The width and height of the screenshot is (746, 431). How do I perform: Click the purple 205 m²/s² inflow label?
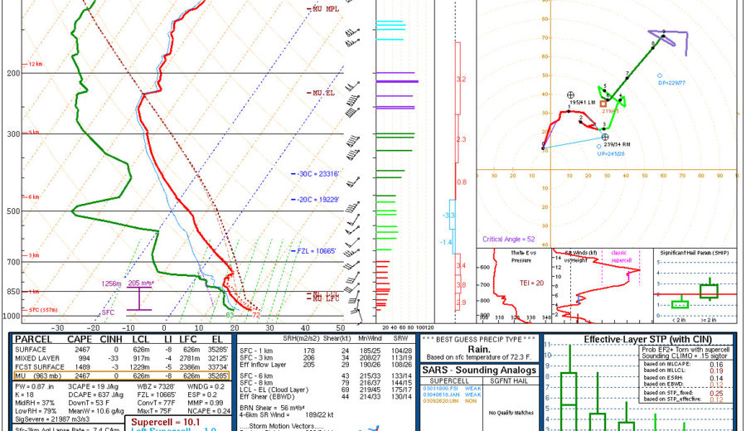click(140, 283)
